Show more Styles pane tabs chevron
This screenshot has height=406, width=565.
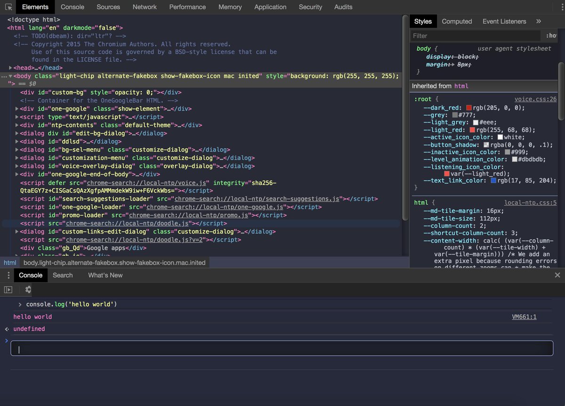point(539,21)
